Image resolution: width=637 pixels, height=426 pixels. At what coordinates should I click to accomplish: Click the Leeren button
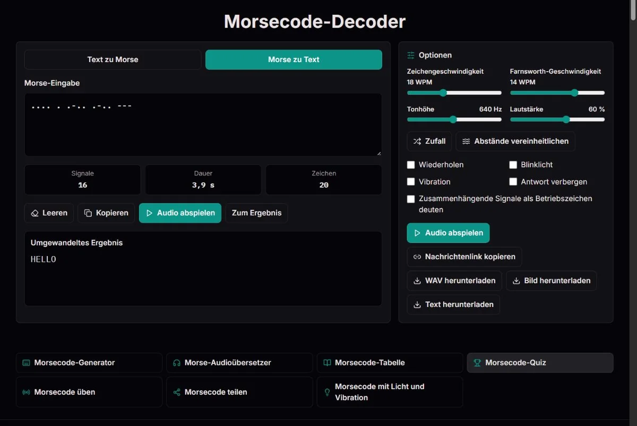(x=49, y=213)
